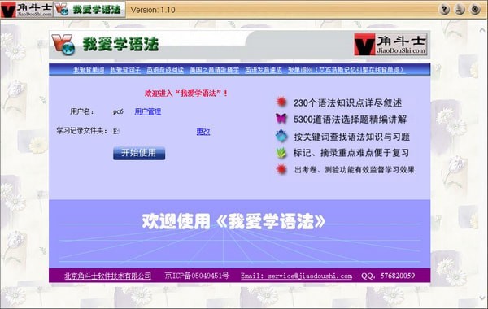Click the record folder path E:\

click(x=116, y=131)
